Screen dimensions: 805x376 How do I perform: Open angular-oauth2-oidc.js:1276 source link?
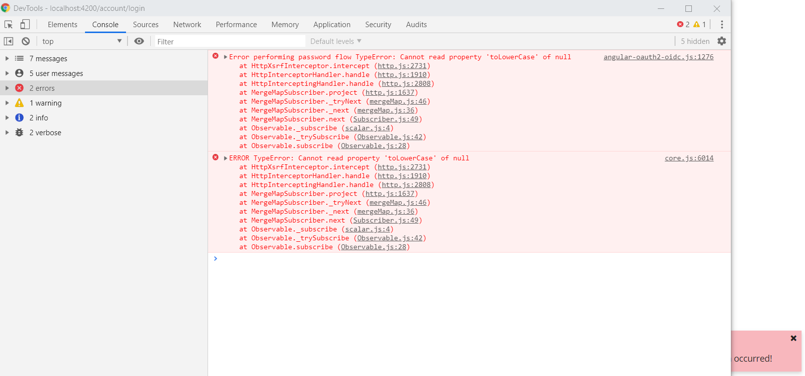pos(659,57)
